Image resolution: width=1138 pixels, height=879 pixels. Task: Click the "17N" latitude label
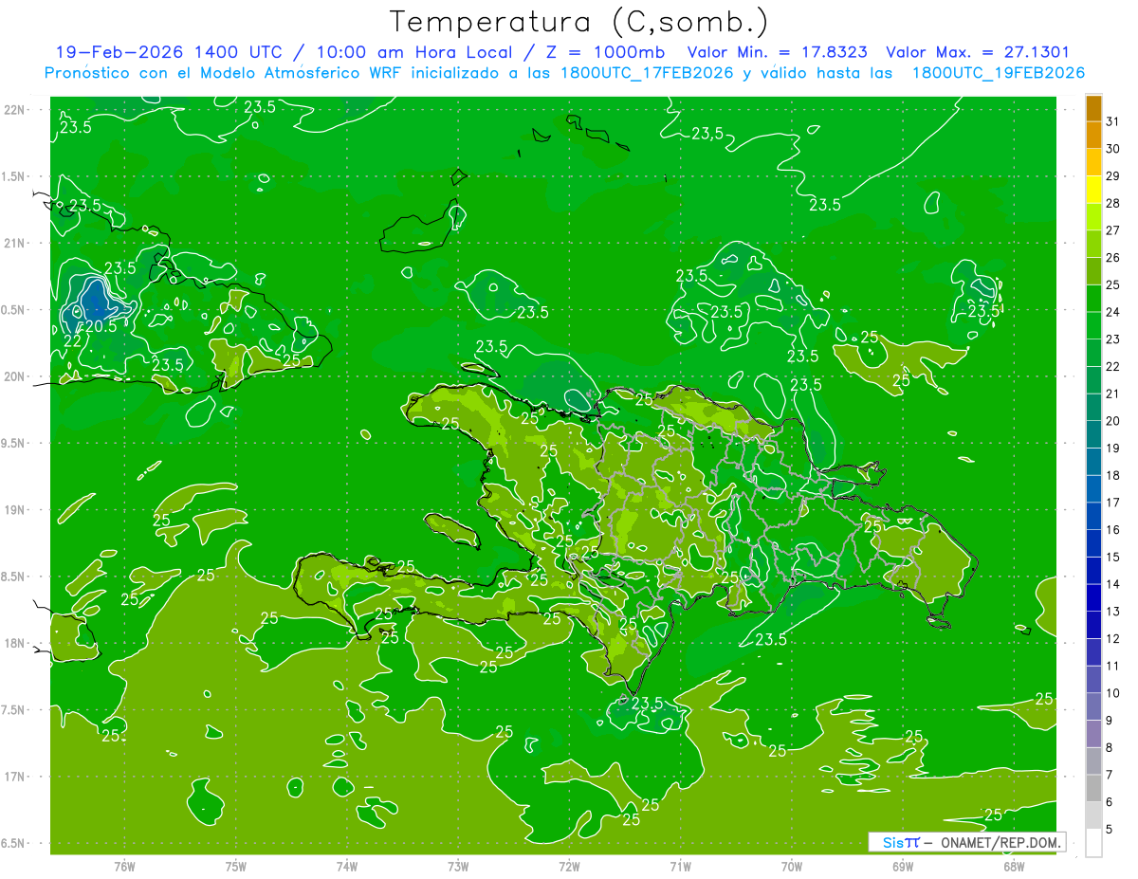click(x=16, y=777)
